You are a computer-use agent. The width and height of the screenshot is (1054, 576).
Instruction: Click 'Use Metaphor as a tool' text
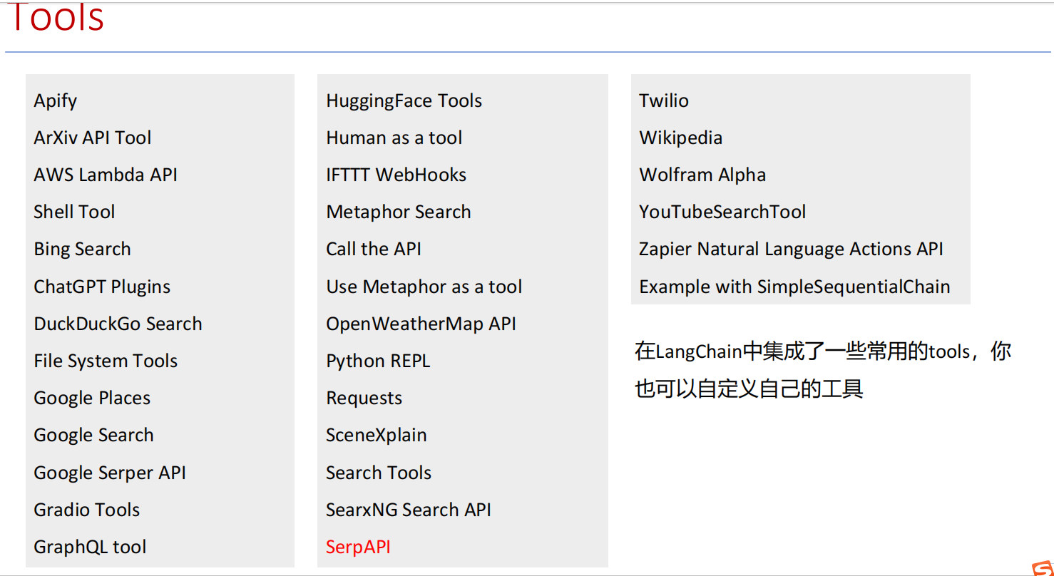(x=424, y=287)
